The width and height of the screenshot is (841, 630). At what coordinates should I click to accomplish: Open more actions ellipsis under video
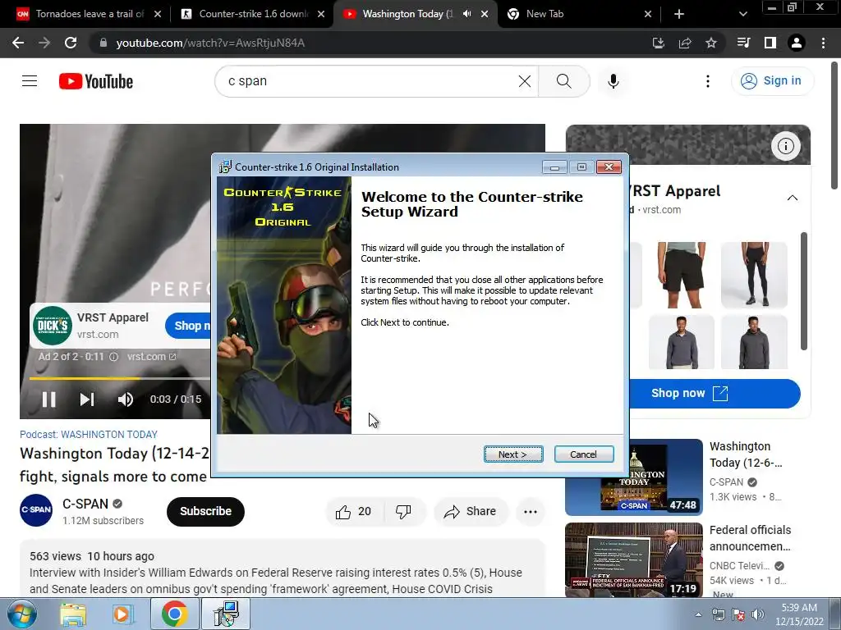pos(531,512)
